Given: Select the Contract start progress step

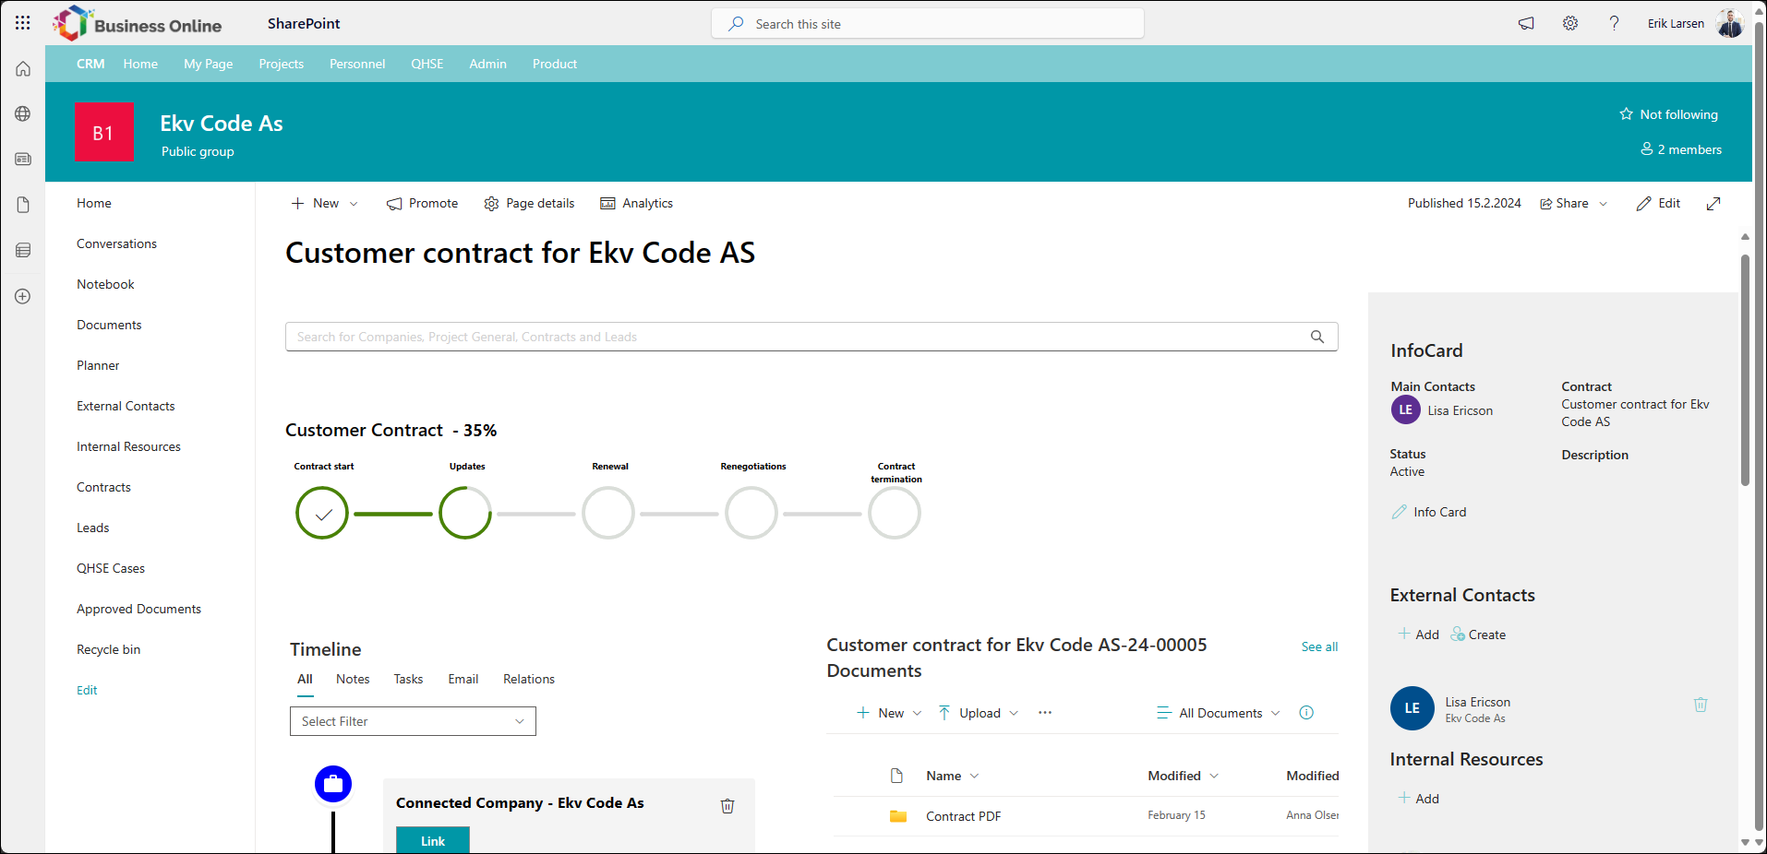Looking at the screenshot, I should click(x=322, y=513).
